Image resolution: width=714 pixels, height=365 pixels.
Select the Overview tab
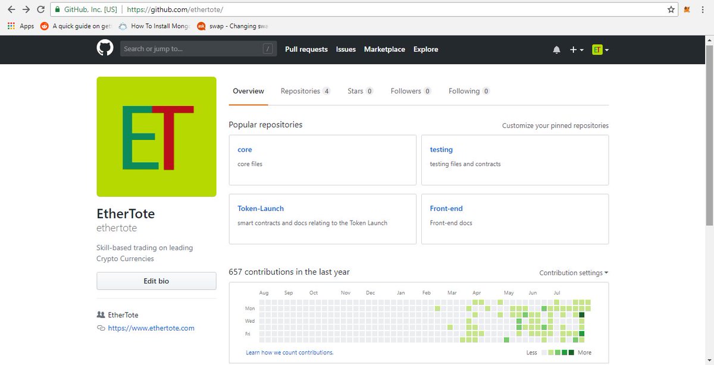tap(248, 91)
